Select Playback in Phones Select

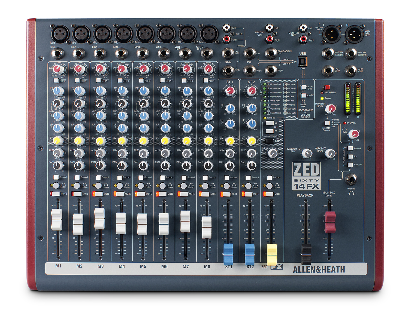(350, 164)
